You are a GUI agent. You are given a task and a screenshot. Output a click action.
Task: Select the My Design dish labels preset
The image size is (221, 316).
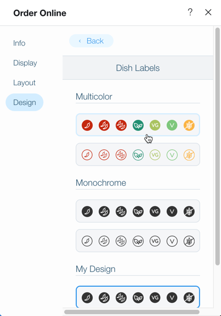pyautogui.click(x=138, y=297)
